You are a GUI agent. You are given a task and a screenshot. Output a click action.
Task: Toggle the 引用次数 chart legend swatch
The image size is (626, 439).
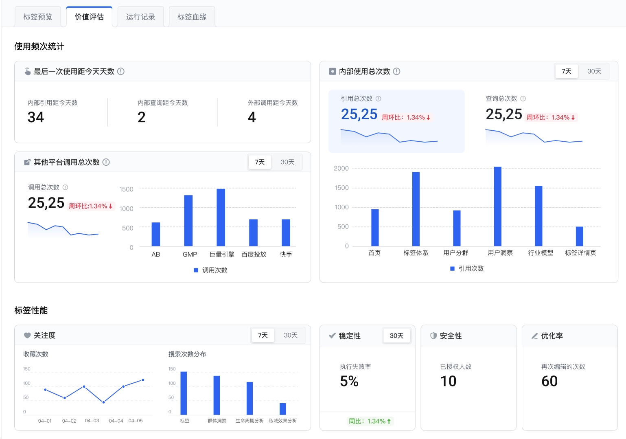[452, 269]
